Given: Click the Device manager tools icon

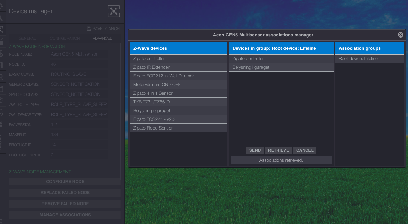Looking at the screenshot, I should point(114,11).
